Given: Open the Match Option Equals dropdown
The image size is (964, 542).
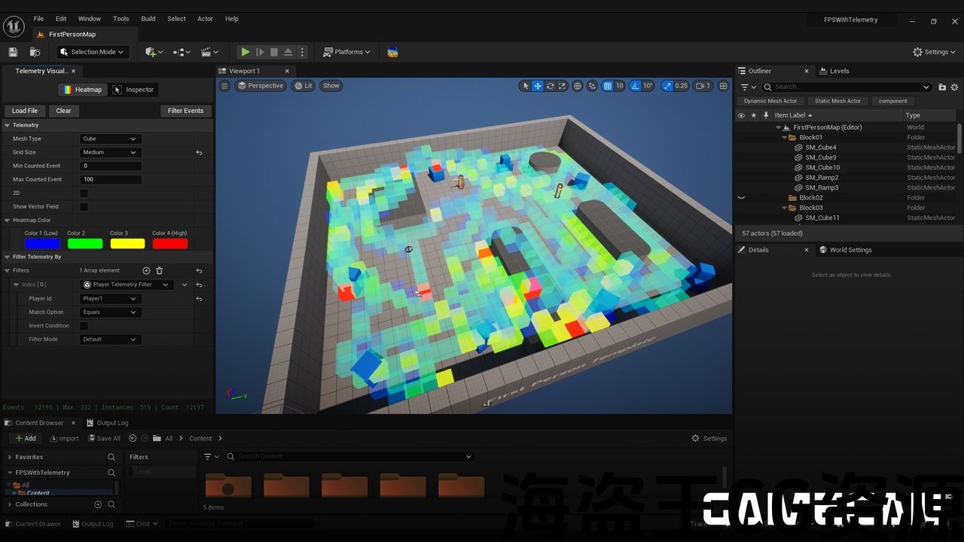Looking at the screenshot, I should [110, 312].
